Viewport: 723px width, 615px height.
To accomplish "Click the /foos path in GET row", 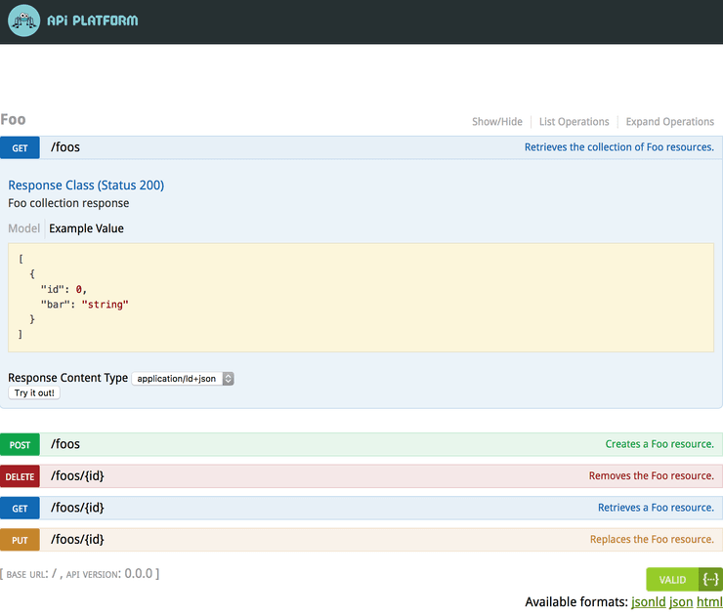I will click(65, 147).
